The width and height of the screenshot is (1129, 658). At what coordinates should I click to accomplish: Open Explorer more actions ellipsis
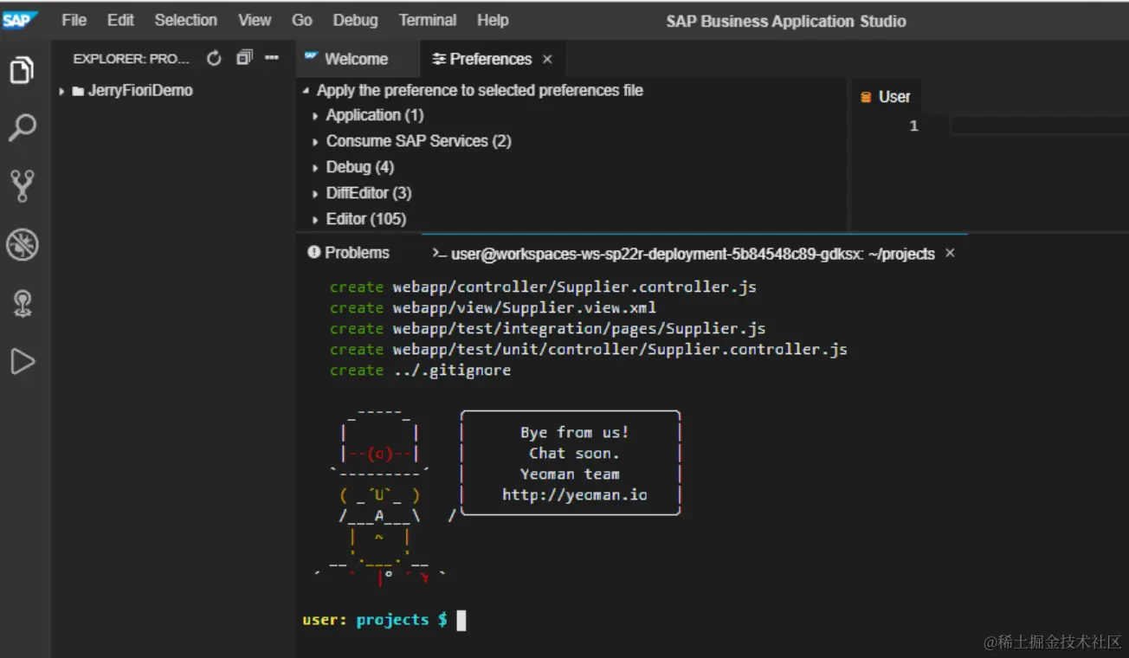(272, 58)
